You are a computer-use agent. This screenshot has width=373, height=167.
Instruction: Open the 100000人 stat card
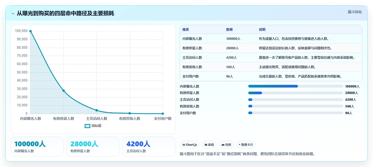tap(37, 147)
